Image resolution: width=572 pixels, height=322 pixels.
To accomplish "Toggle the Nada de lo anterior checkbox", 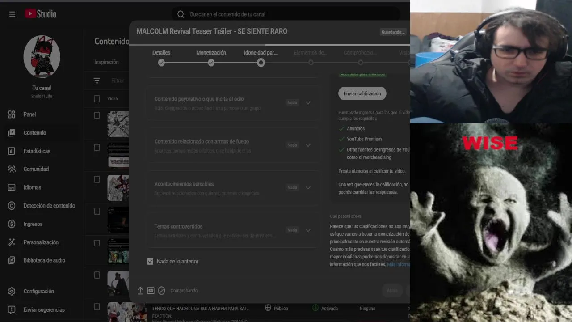I will 150,261.
